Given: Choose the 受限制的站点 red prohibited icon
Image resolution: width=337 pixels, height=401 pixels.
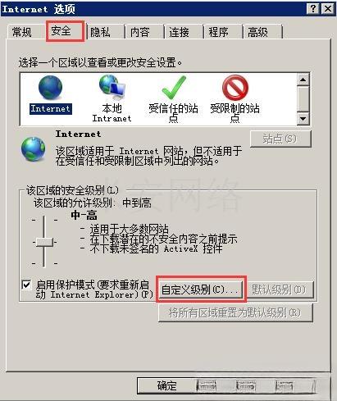Looking at the screenshot, I should click(x=235, y=88).
